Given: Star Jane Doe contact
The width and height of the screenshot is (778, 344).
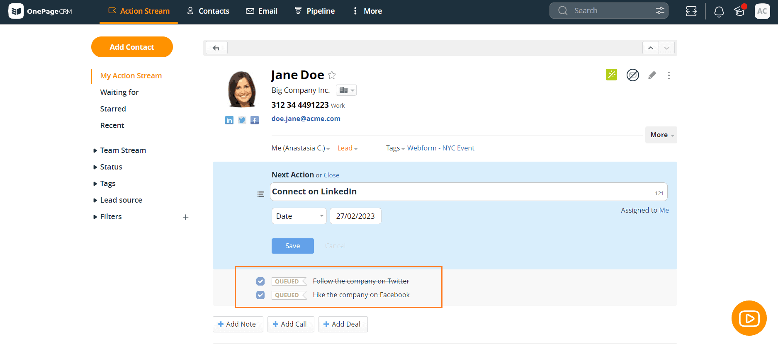Looking at the screenshot, I should [332, 75].
